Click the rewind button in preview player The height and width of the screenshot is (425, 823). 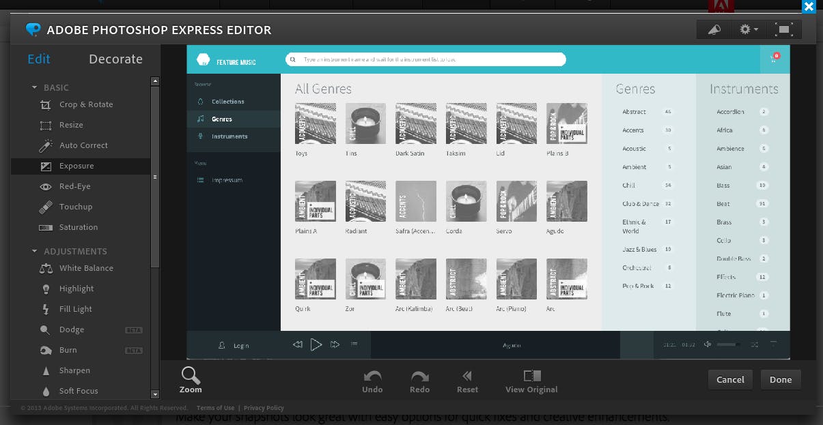297,345
